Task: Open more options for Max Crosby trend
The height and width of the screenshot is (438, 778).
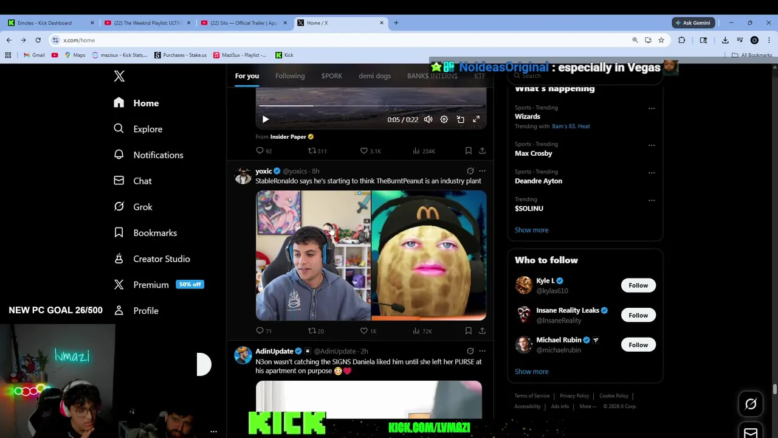Action: (652, 145)
